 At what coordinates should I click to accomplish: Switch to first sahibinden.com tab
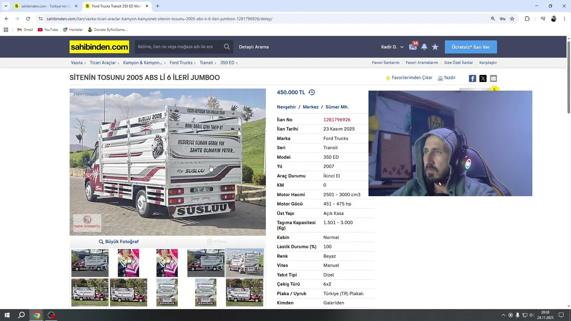[x=45, y=6]
